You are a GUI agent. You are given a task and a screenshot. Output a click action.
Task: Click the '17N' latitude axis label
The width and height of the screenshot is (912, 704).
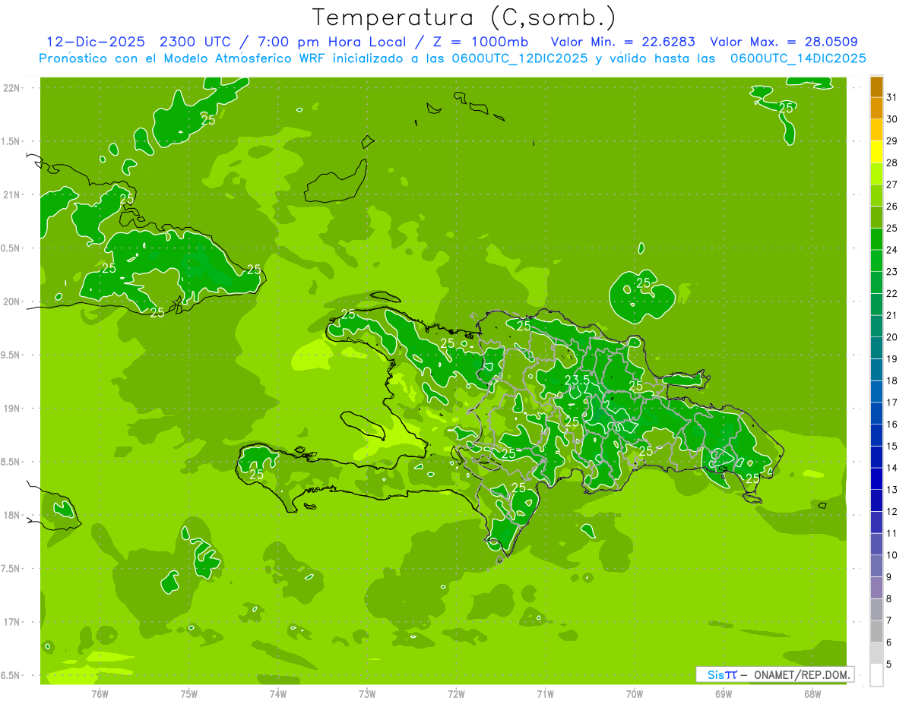click(12, 622)
